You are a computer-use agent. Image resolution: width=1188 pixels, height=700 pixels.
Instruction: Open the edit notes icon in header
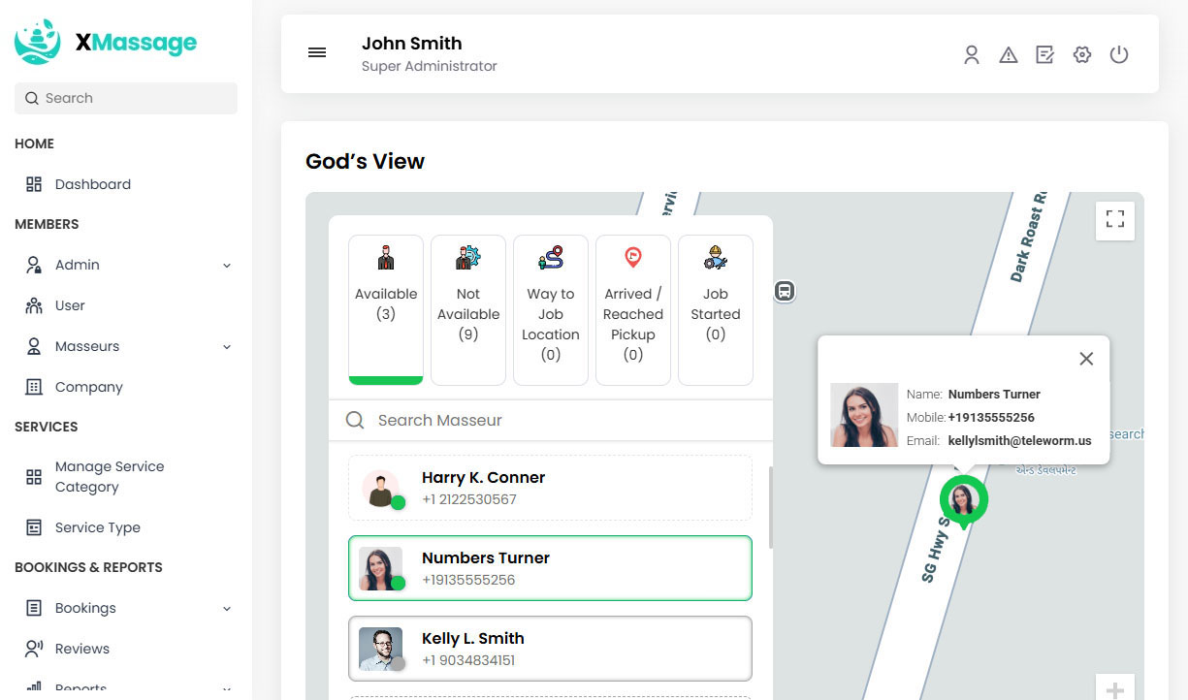click(x=1044, y=55)
